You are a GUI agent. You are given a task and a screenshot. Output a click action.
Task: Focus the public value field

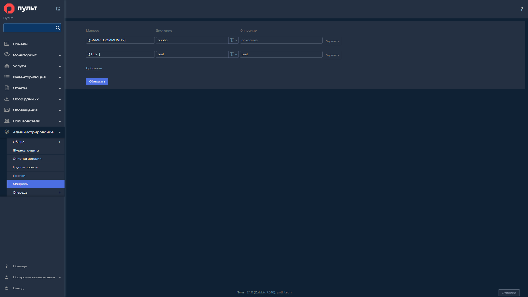pyautogui.click(x=192, y=40)
